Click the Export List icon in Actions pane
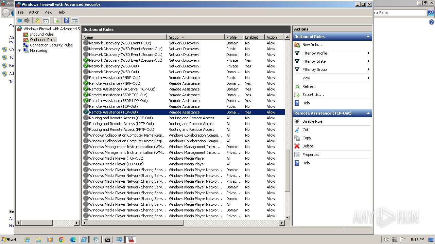 point(297,95)
